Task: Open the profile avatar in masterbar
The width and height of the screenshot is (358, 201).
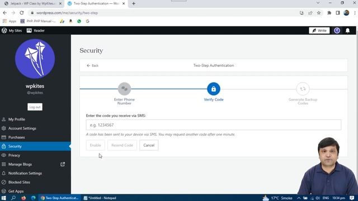Action: tap(337, 31)
